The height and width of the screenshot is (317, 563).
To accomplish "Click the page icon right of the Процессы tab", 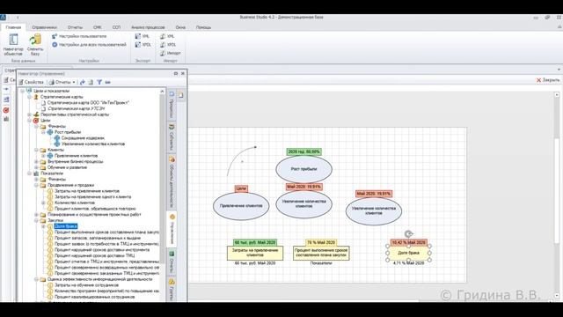I will pos(181,95).
